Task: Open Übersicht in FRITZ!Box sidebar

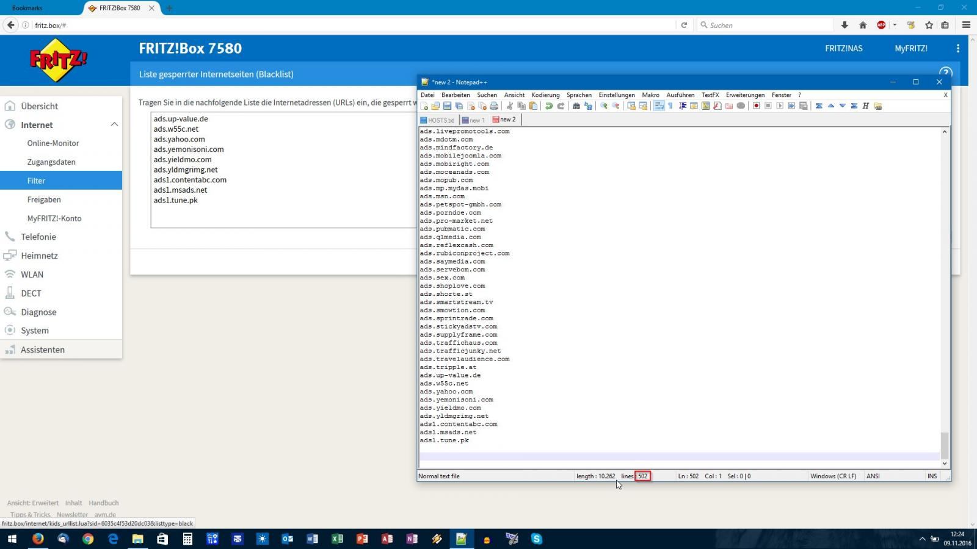Action: (x=40, y=106)
